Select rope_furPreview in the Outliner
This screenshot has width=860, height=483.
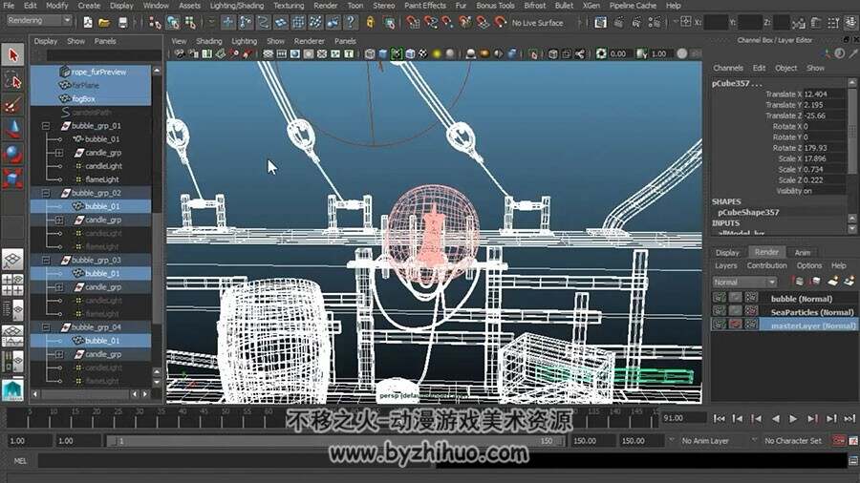(x=91, y=72)
